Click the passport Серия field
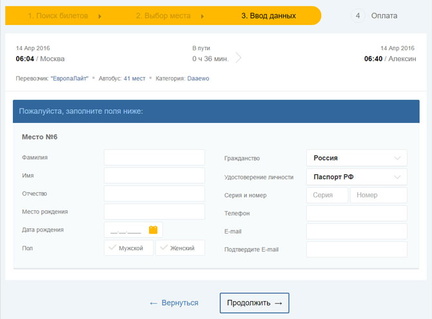The image size is (432, 319). point(327,195)
